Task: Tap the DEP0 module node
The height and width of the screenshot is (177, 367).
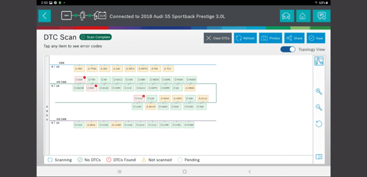Action: 153,88
